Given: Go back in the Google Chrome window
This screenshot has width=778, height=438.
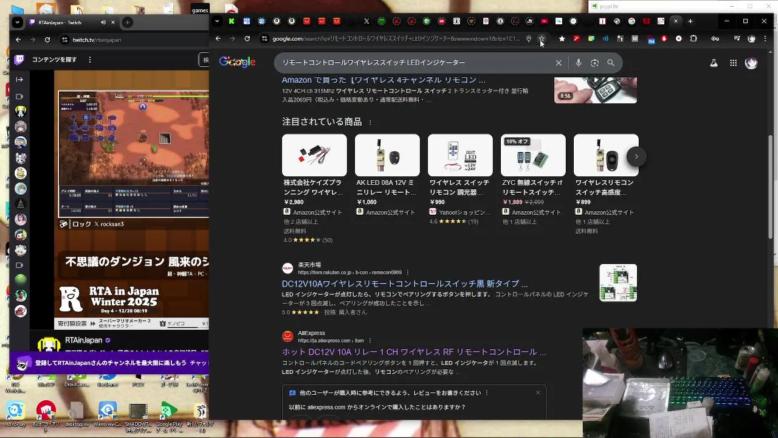Looking at the screenshot, I should click(x=218, y=39).
